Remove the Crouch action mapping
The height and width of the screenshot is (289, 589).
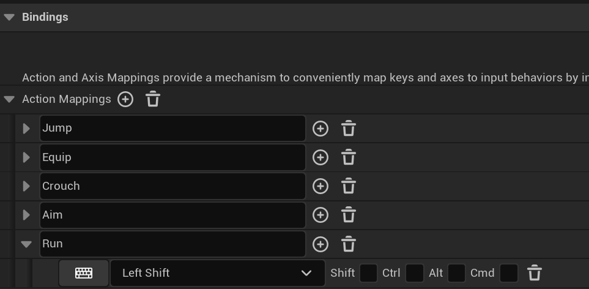pos(349,186)
